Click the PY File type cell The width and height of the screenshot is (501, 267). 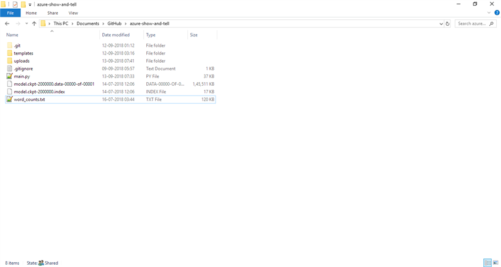click(152, 76)
